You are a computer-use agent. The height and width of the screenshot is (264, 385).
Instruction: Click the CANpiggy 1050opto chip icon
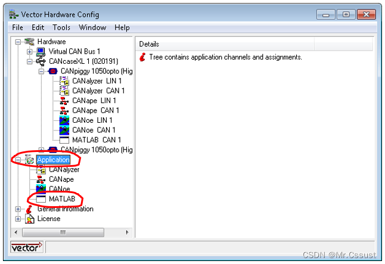[x=52, y=72]
